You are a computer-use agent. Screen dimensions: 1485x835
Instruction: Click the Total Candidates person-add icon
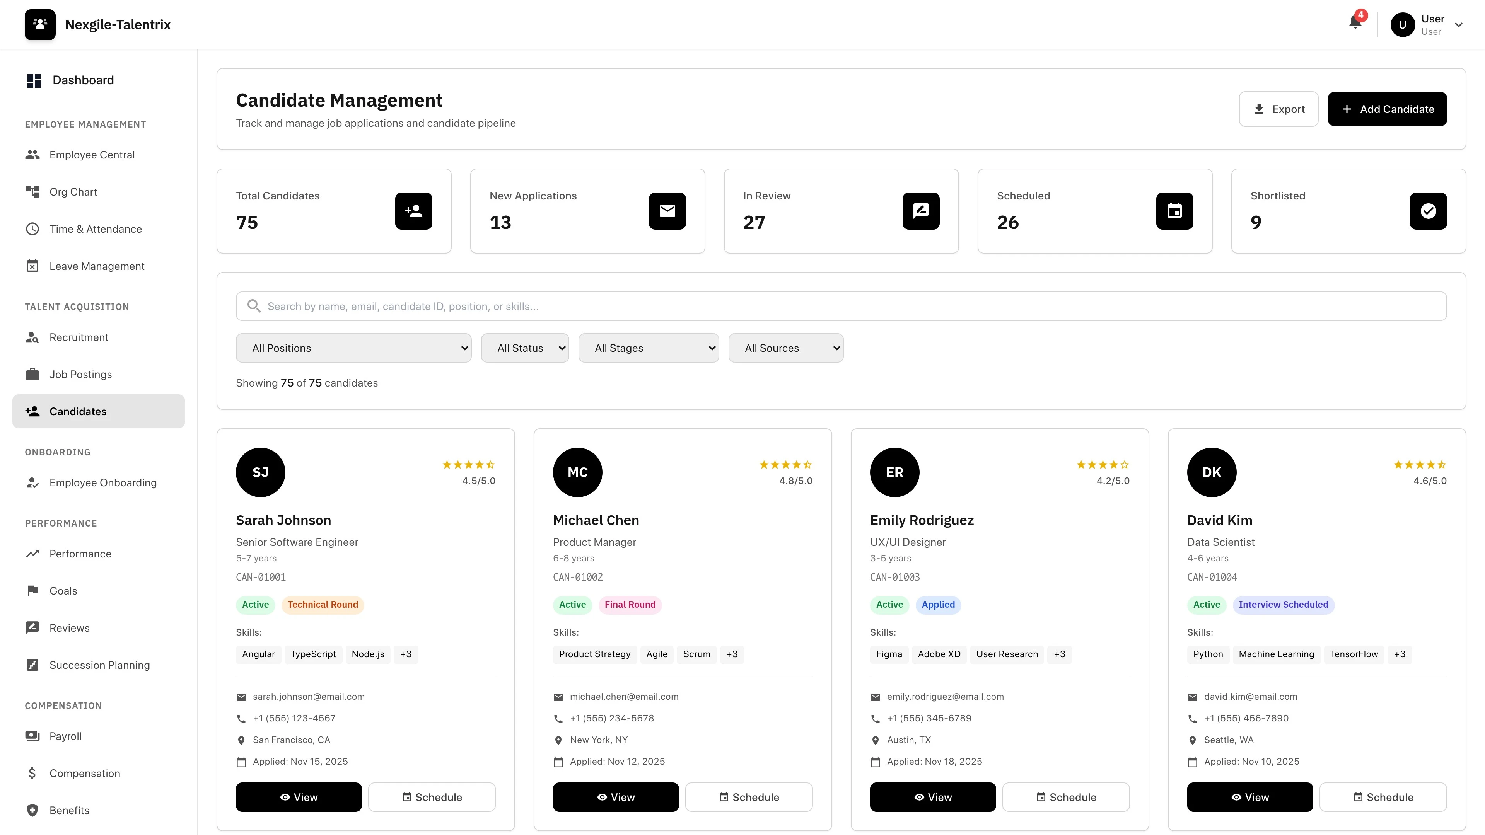click(413, 211)
